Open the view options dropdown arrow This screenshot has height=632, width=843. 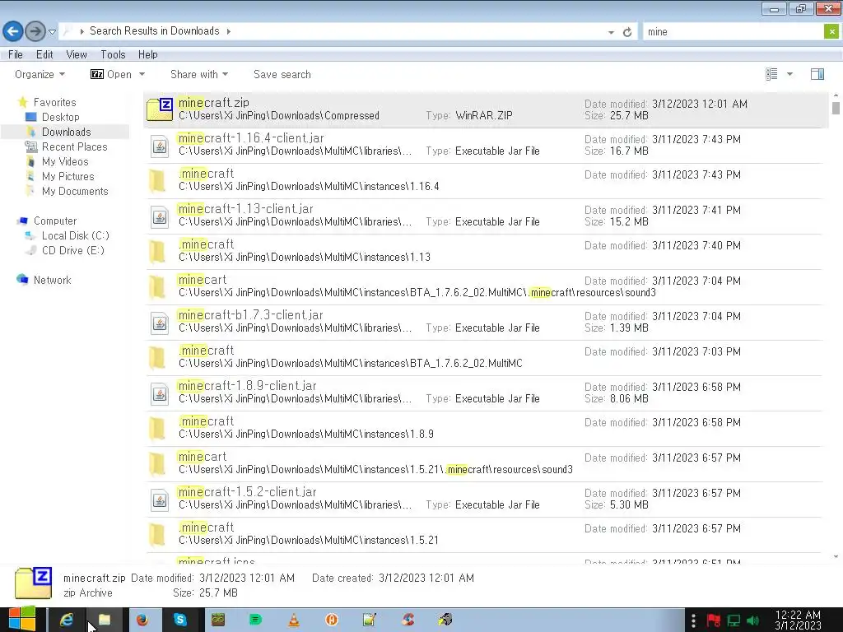tap(789, 74)
